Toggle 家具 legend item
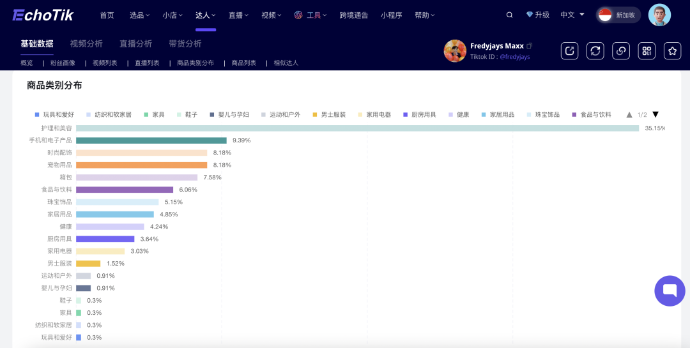Viewport: 690px width, 348px height. (154, 115)
